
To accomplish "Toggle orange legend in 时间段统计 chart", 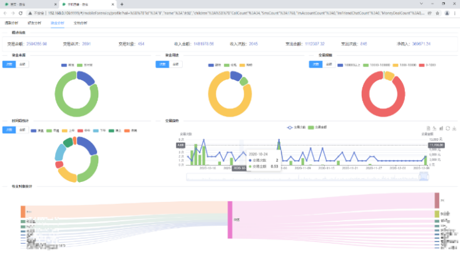I will [x=130, y=131].
